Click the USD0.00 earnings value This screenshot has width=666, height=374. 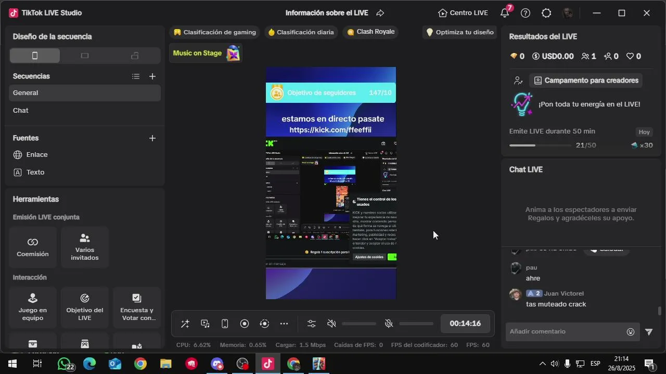(x=553, y=56)
